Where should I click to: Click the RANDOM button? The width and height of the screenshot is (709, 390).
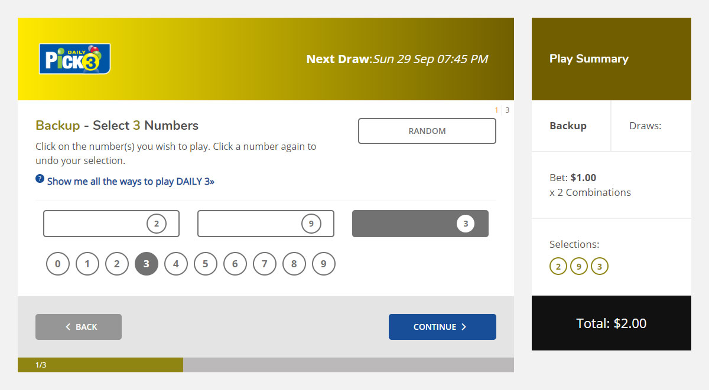pyautogui.click(x=427, y=131)
